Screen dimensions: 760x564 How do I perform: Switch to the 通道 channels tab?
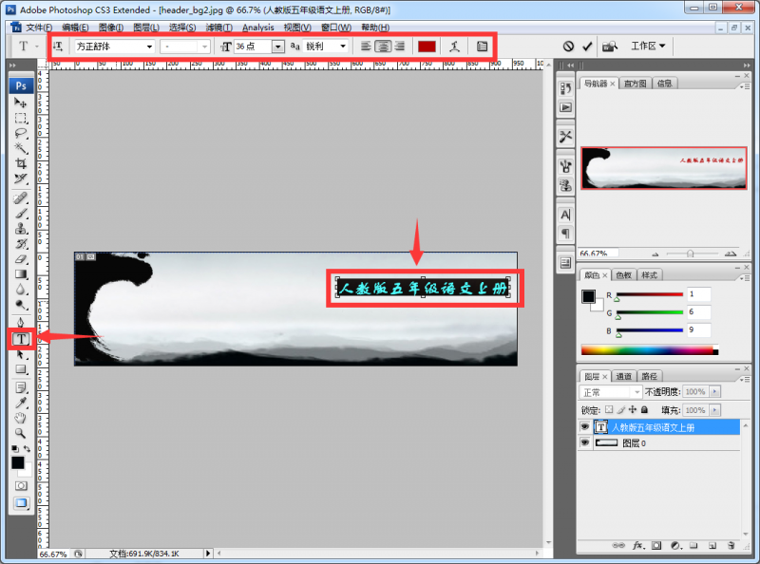(x=623, y=377)
